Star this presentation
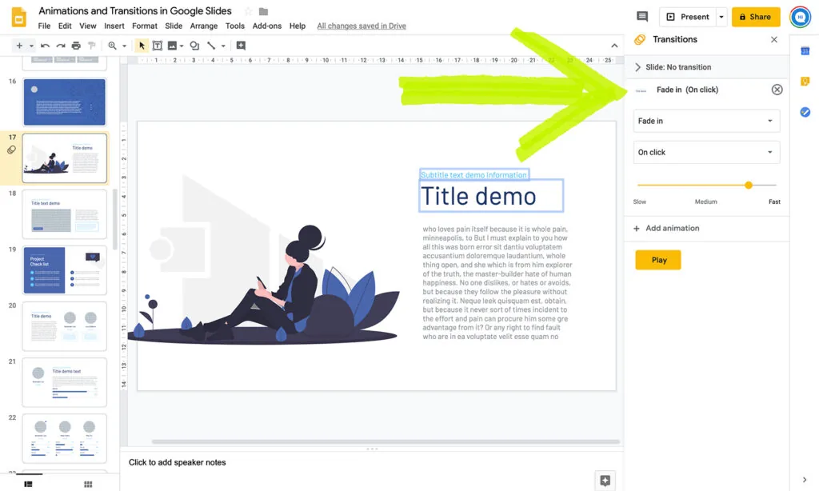819x491 pixels. (x=249, y=11)
